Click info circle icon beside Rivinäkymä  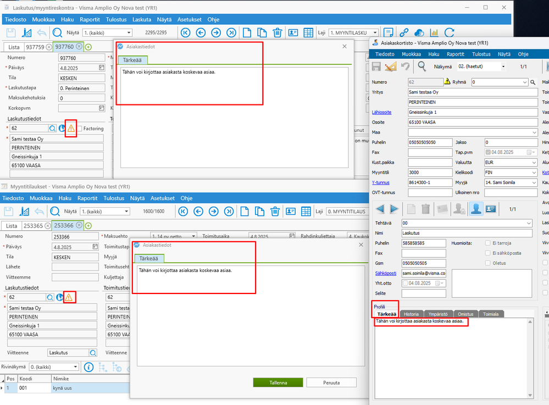coord(88,367)
